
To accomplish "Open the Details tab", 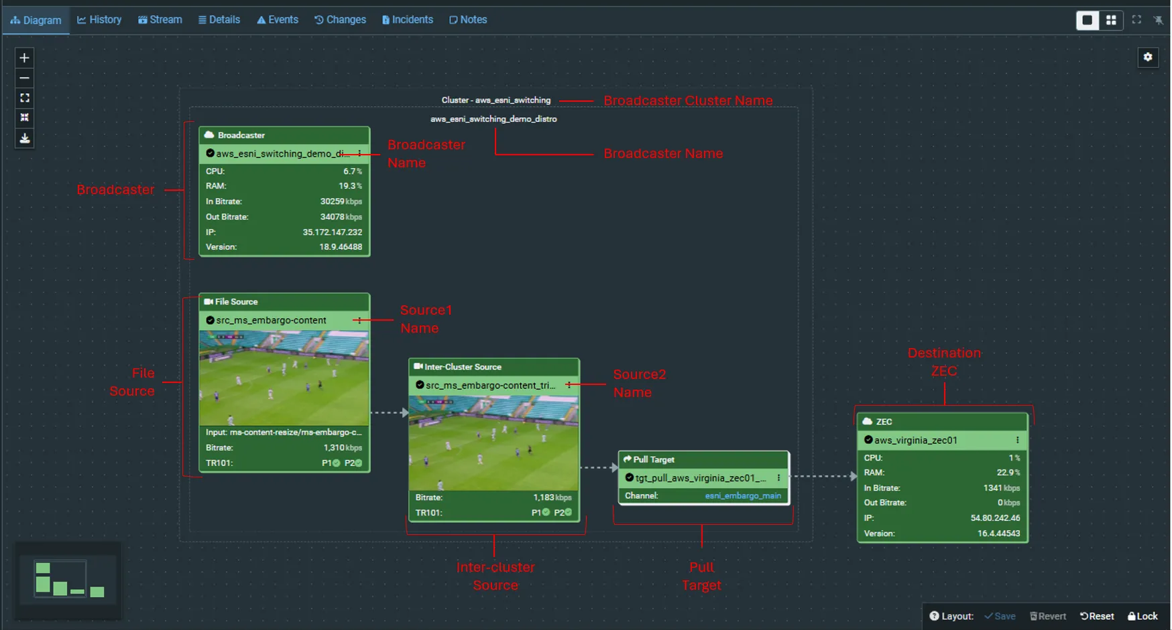I will coord(219,20).
